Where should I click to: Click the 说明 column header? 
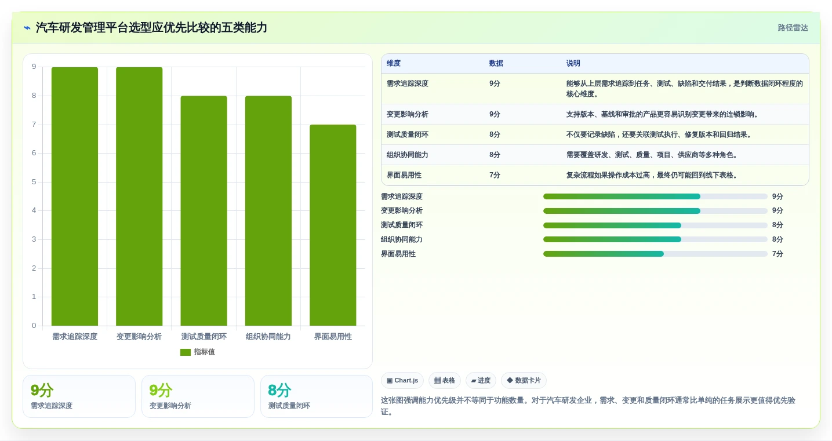coord(573,64)
